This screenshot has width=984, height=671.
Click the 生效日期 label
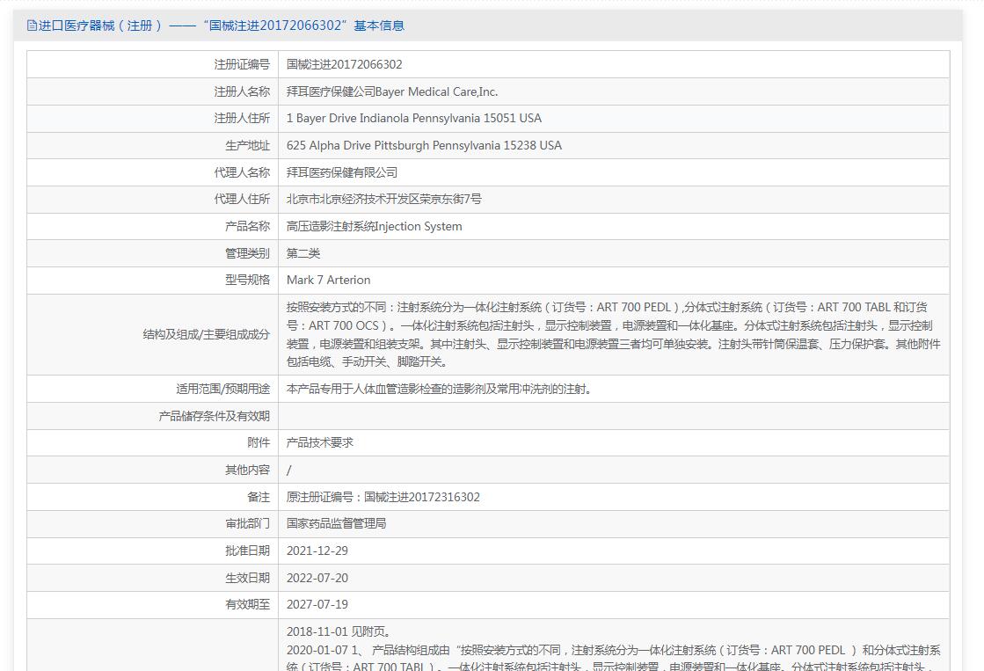pyautogui.click(x=247, y=578)
